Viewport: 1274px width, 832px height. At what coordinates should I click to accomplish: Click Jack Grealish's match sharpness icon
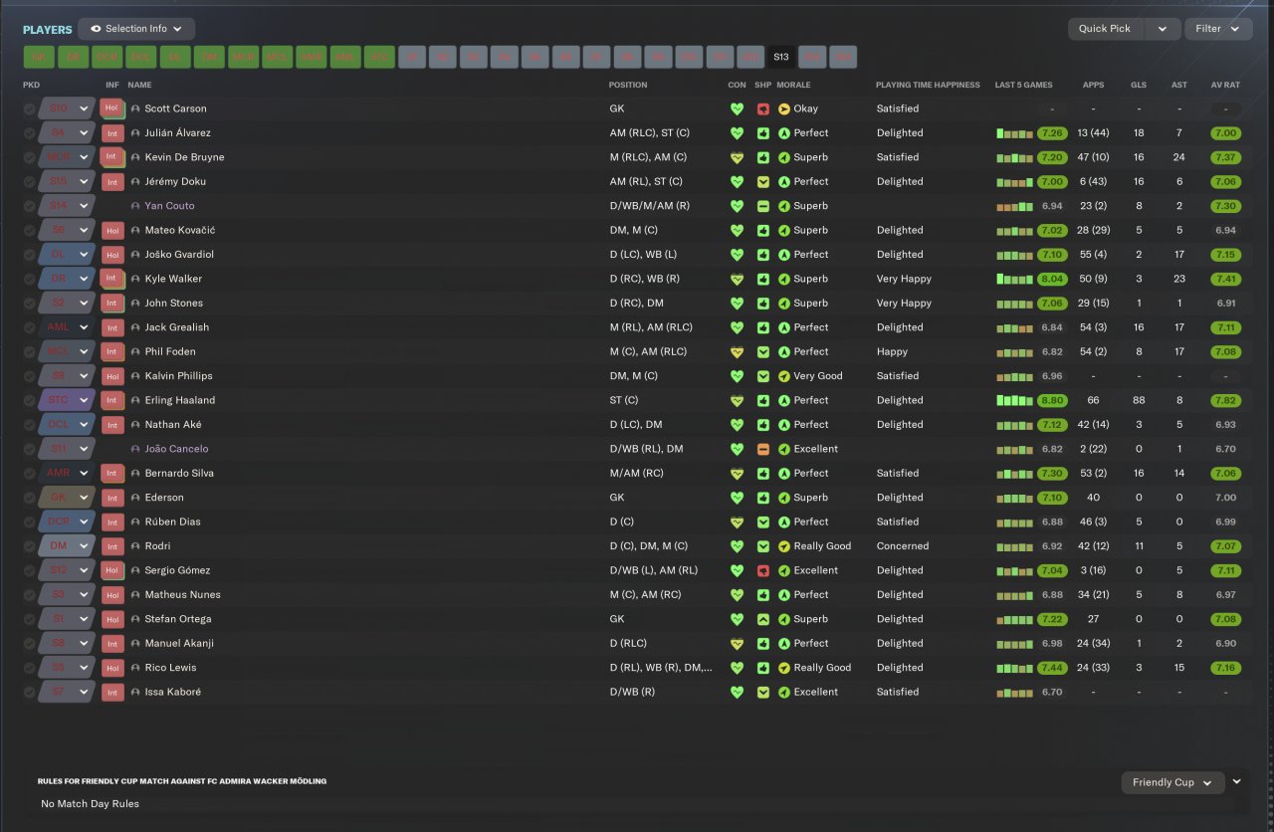click(x=763, y=327)
